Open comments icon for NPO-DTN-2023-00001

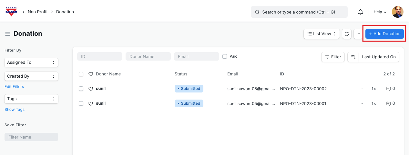389,103
